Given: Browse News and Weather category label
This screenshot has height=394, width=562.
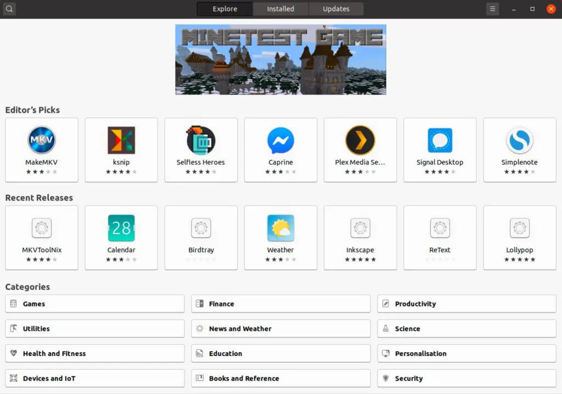Looking at the screenshot, I should tap(240, 329).
